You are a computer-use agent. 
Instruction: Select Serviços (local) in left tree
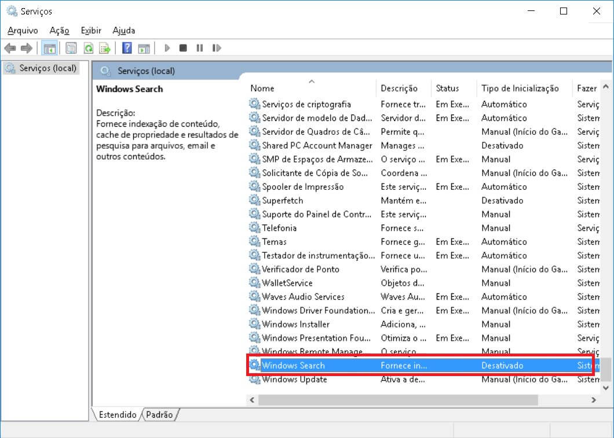[42, 68]
